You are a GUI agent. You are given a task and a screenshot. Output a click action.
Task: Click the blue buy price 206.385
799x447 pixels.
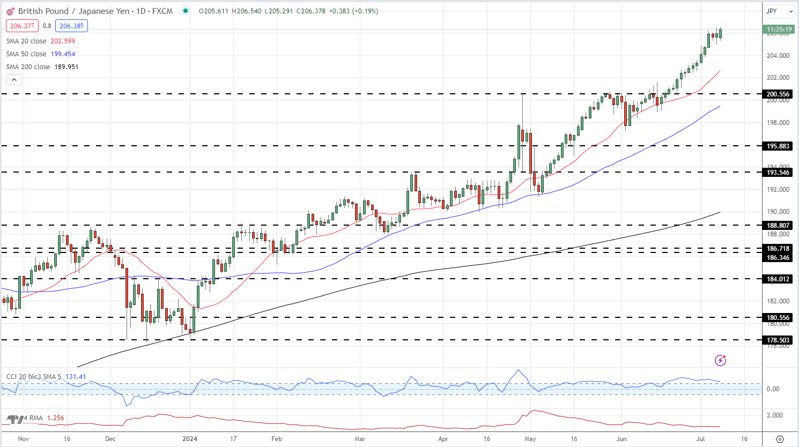pos(71,26)
